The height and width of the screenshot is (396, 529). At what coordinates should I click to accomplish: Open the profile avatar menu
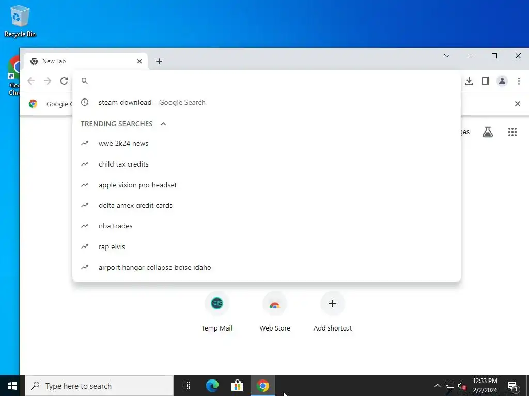pos(502,81)
